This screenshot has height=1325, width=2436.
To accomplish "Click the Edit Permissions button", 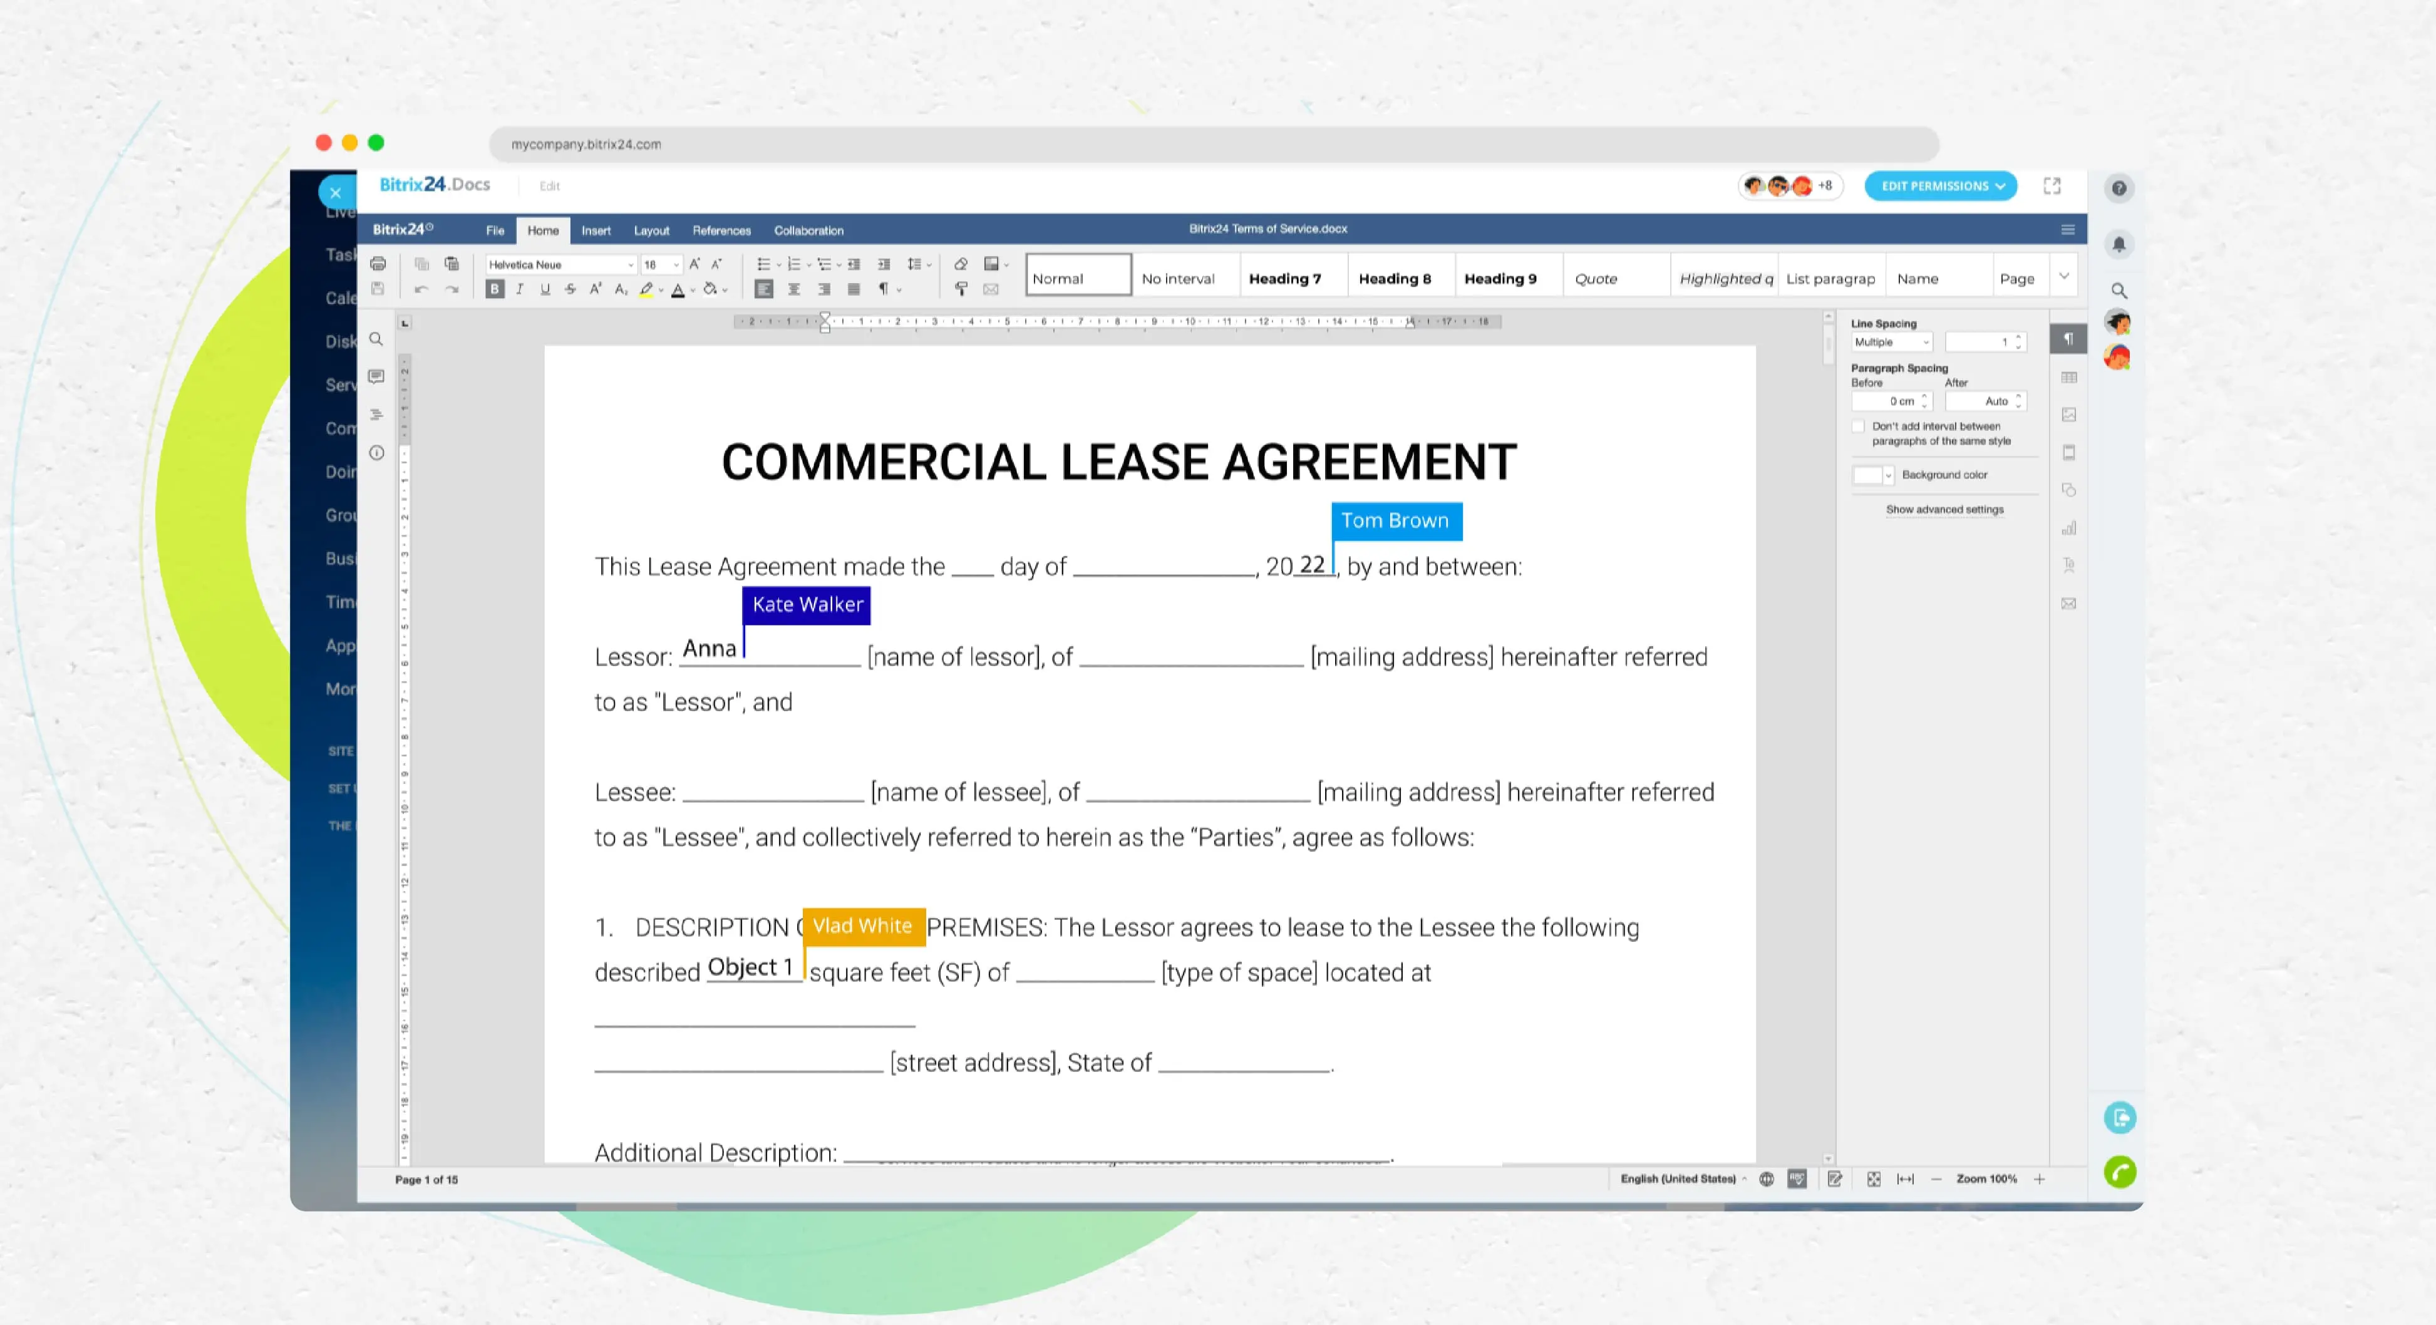I will coord(1941,187).
